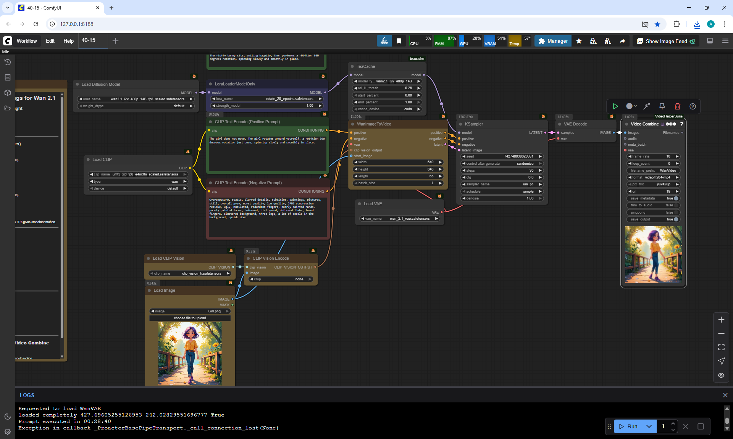Open node color picker dropdown
The height and width of the screenshot is (439, 733).
[631, 106]
